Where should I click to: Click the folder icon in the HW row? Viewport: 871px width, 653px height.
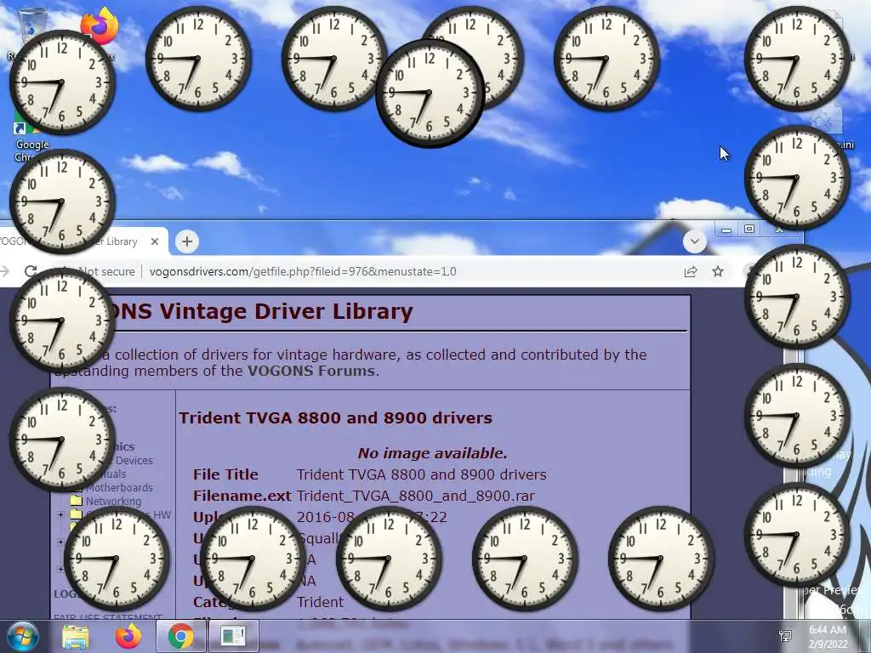[76, 514]
